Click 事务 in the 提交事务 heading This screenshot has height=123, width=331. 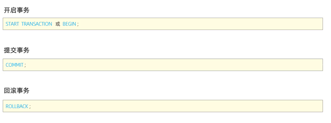[x=23, y=50]
